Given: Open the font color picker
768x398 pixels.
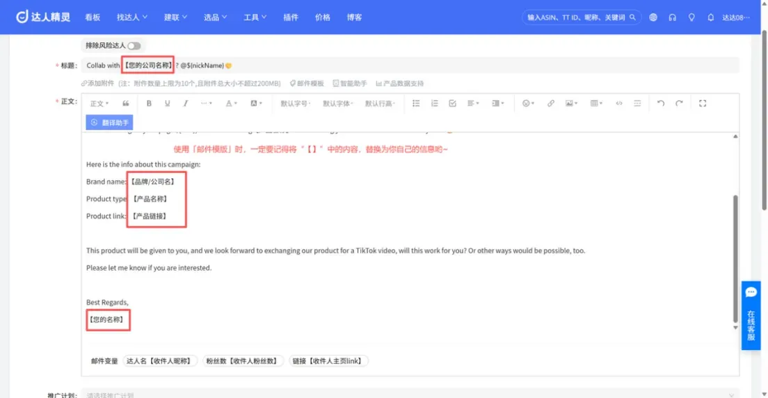Looking at the screenshot, I should [231, 104].
